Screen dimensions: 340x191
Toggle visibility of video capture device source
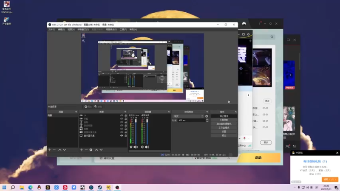122,132
